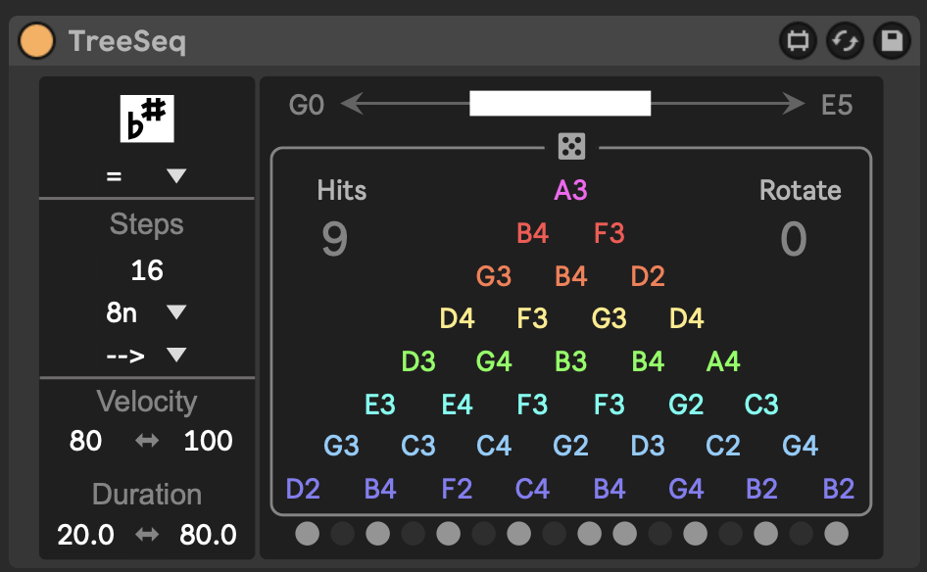Click the device view toggle icon
Image resolution: width=927 pixels, height=572 pixels.
click(x=797, y=41)
